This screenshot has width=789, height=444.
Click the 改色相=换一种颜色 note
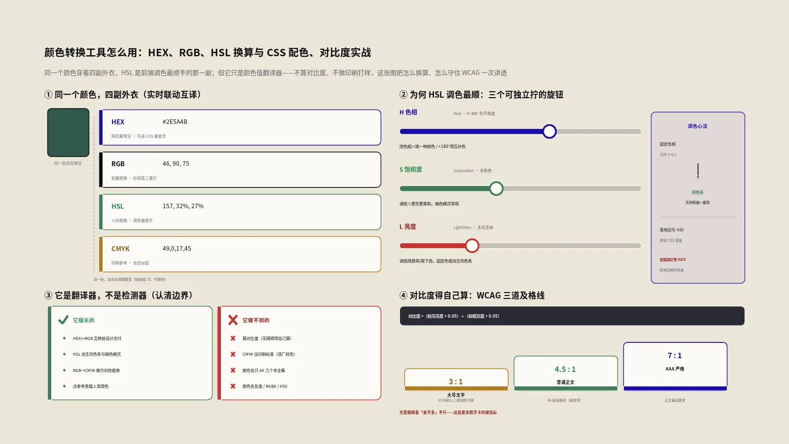coord(432,147)
